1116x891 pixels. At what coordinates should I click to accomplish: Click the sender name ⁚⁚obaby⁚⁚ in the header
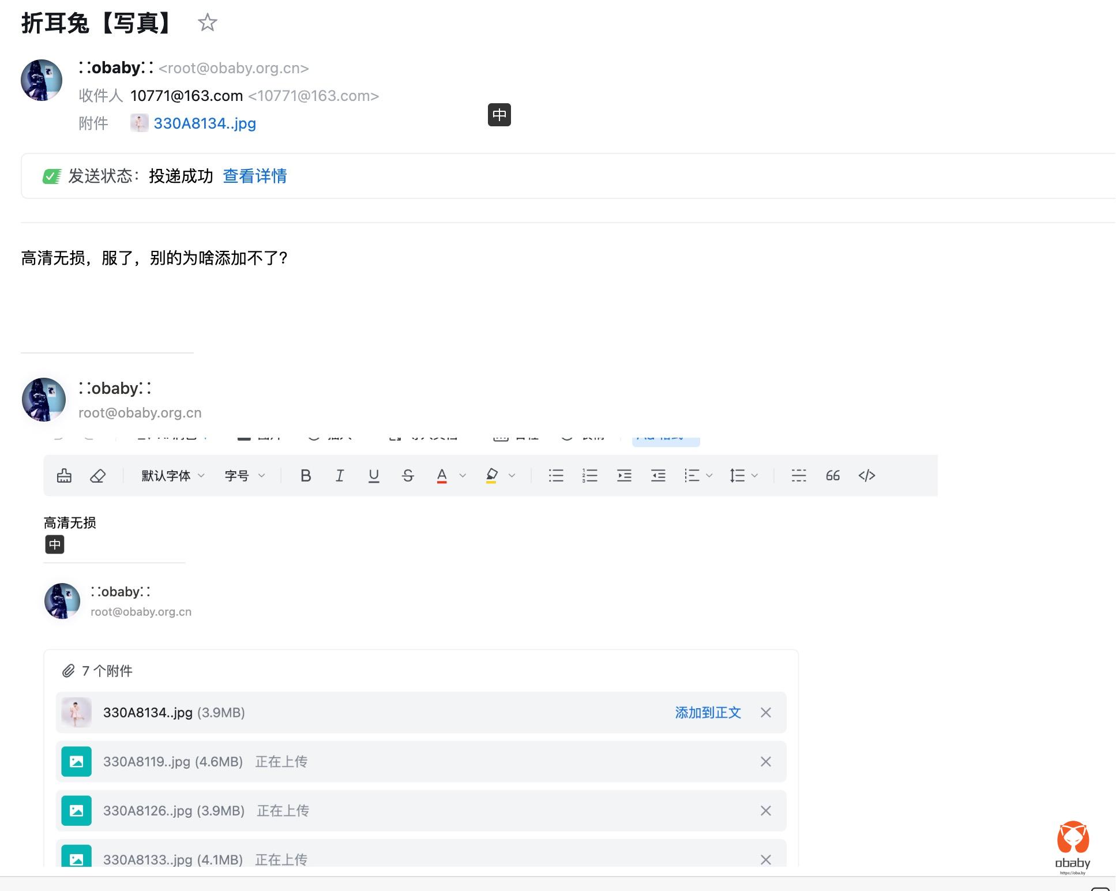tap(117, 68)
